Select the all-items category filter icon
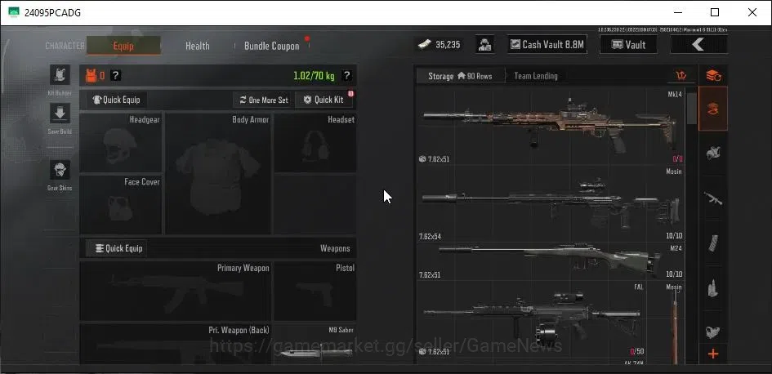This screenshot has height=374, width=772. 713,109
